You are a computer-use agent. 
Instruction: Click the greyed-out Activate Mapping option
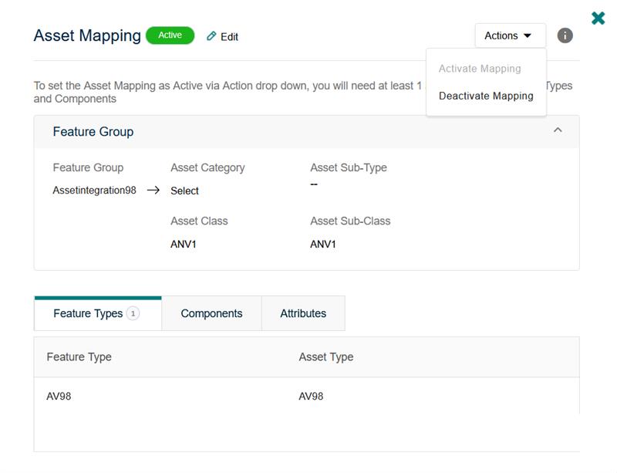[480, 69]
